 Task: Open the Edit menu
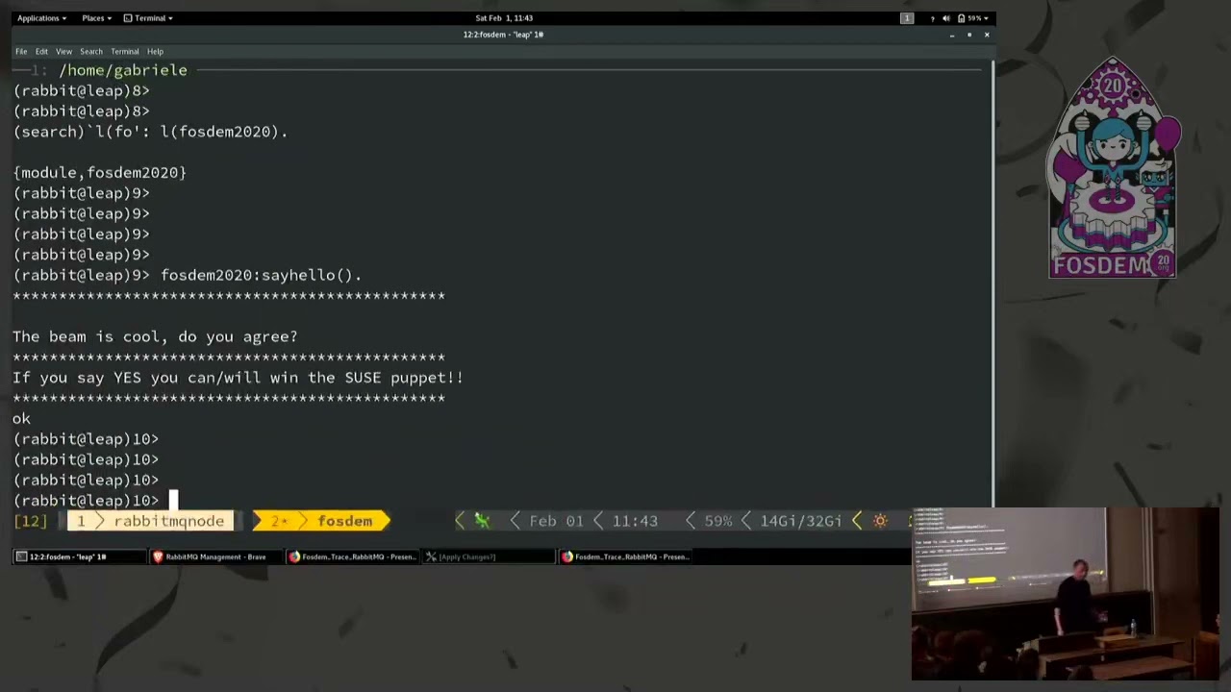pos(41,51)
